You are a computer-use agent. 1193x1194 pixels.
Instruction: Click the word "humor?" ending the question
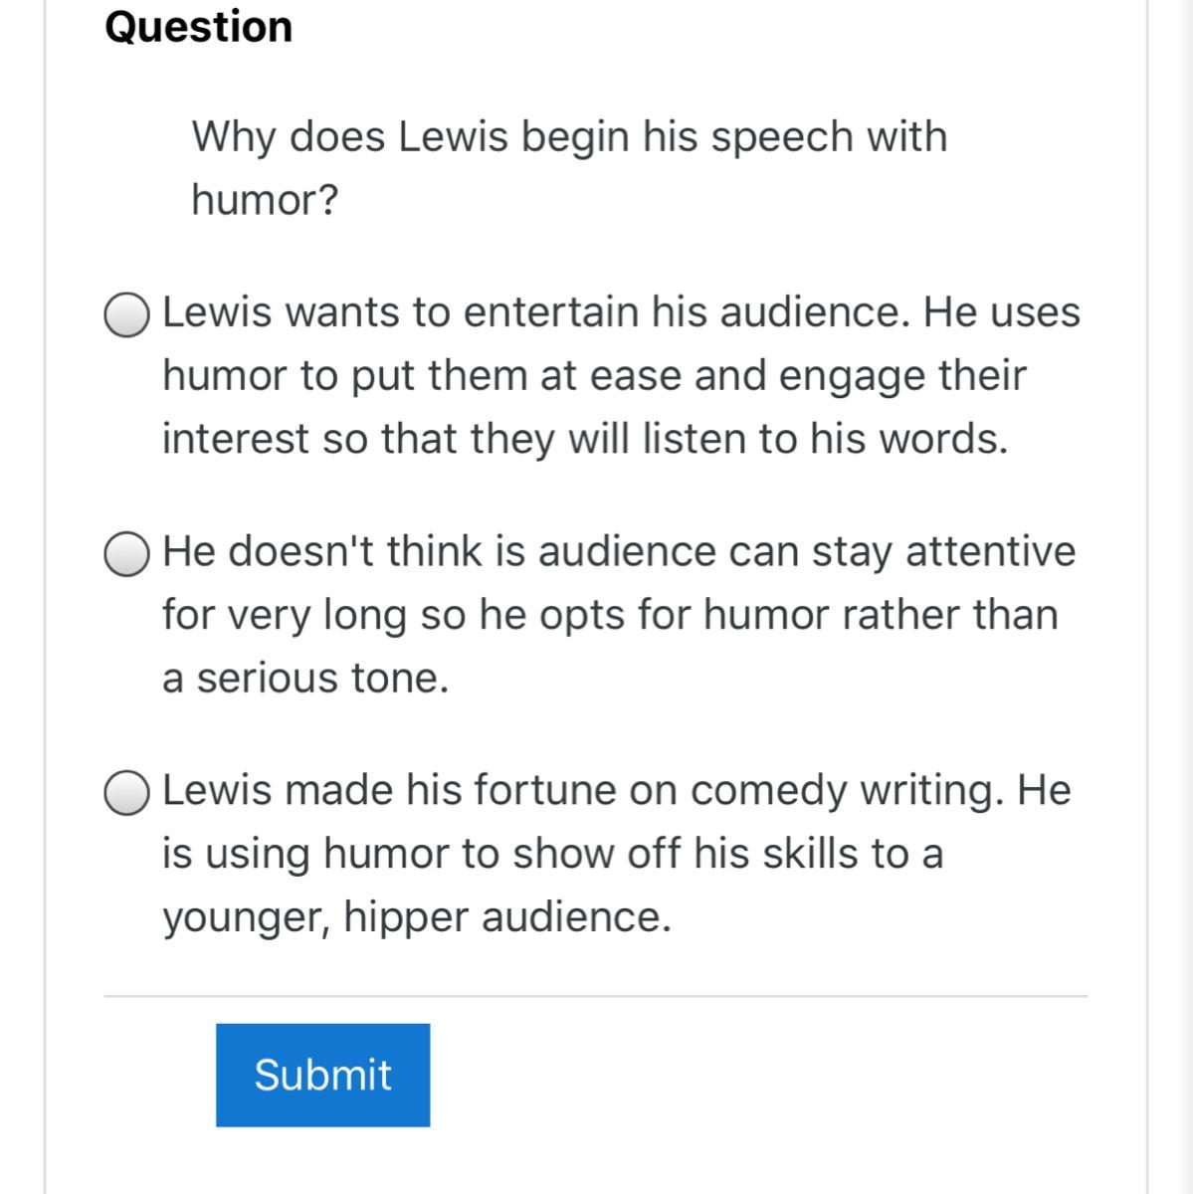click(x=265, y=200)
